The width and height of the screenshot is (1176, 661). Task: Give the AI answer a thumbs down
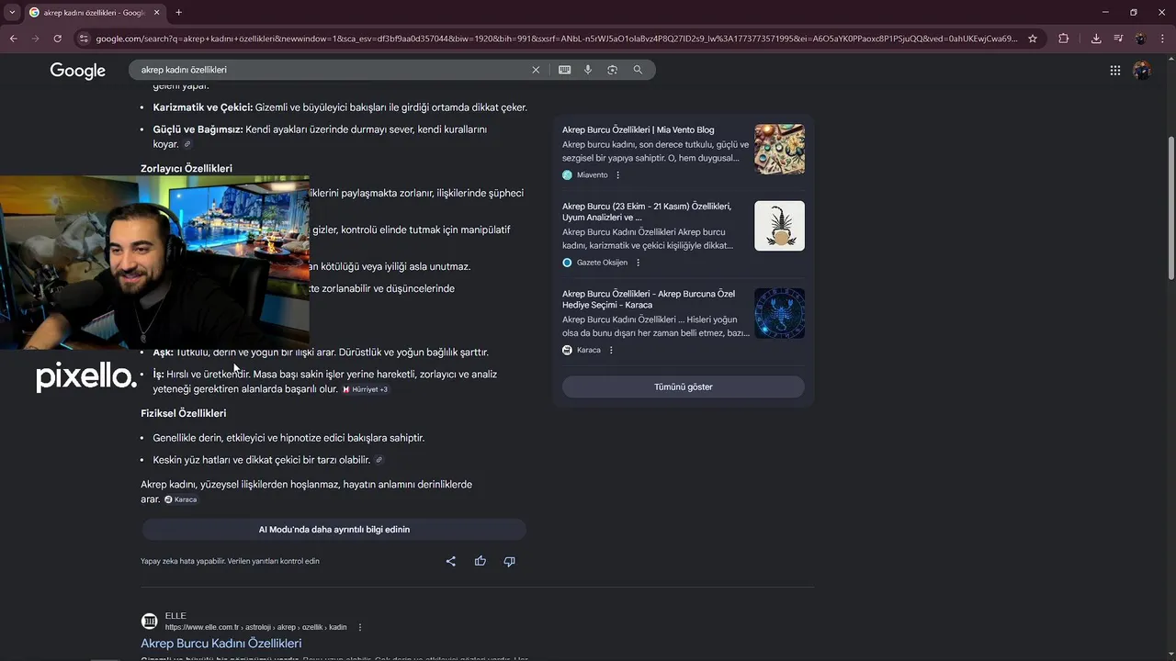point(509,561)
